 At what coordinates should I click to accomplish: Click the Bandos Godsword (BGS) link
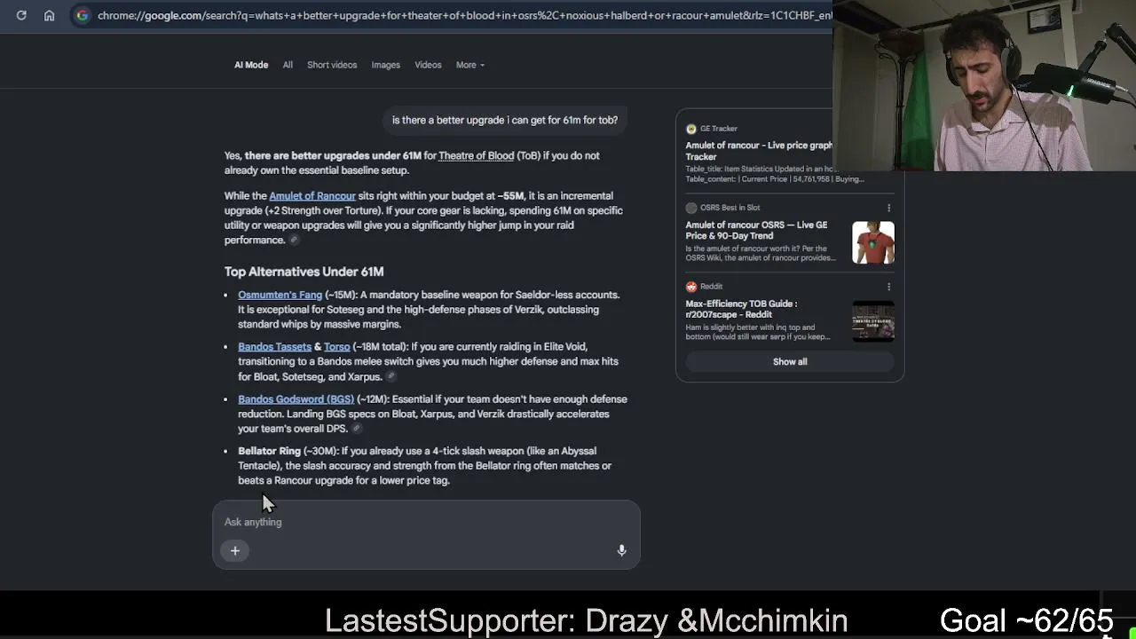pos(296,399)
